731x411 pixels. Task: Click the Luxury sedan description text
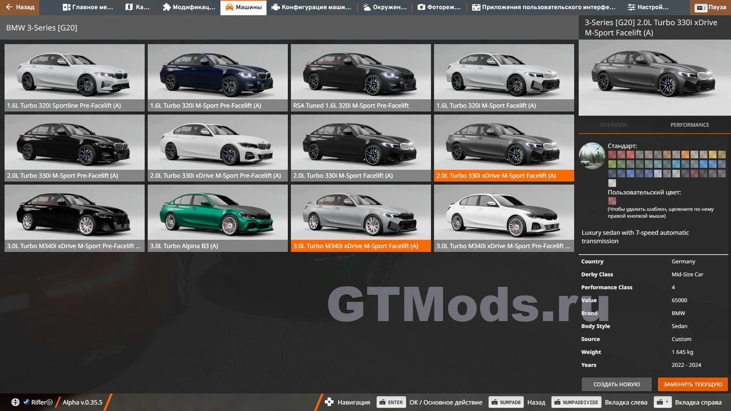click(x=635, y=237)
